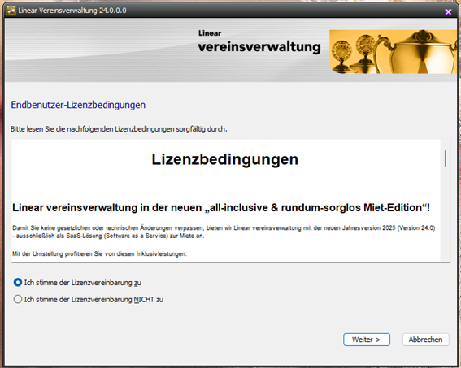Click the 'Weiter >' button
The image size is (461, 368).
367,340
